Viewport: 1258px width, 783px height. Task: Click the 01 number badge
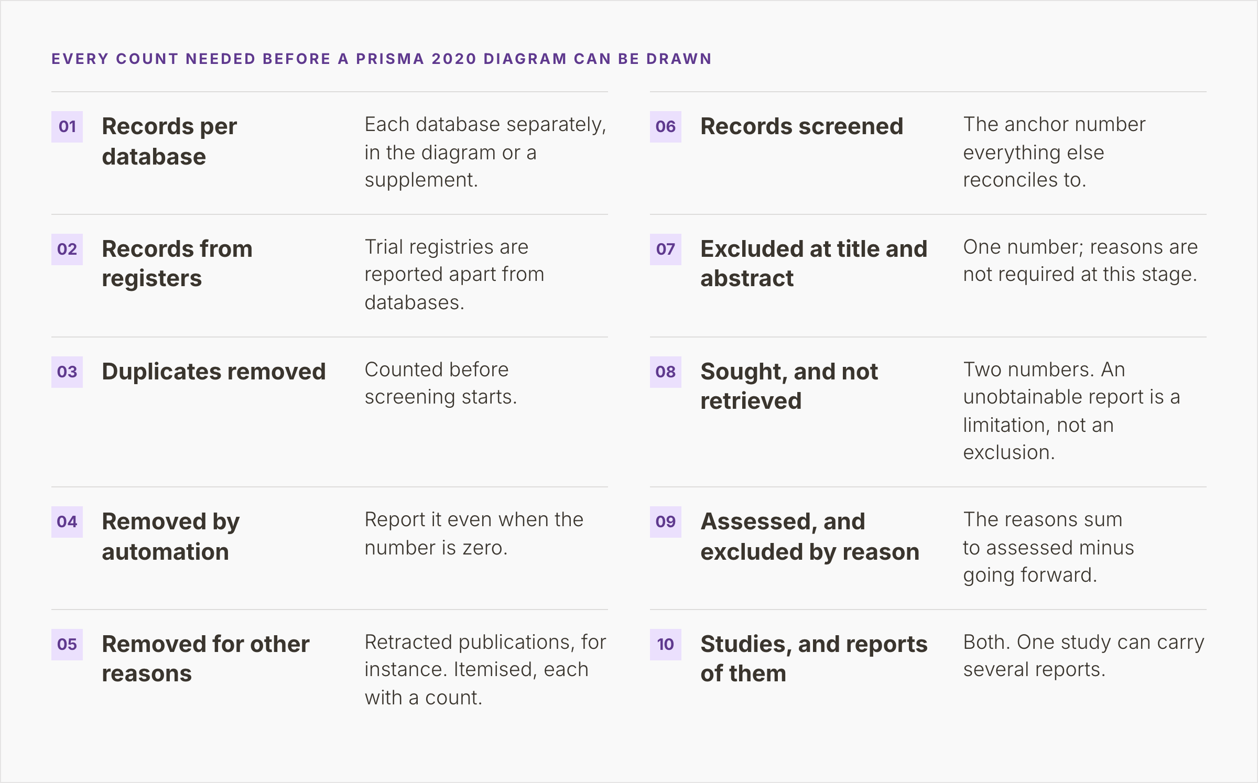tap(67, 126)
